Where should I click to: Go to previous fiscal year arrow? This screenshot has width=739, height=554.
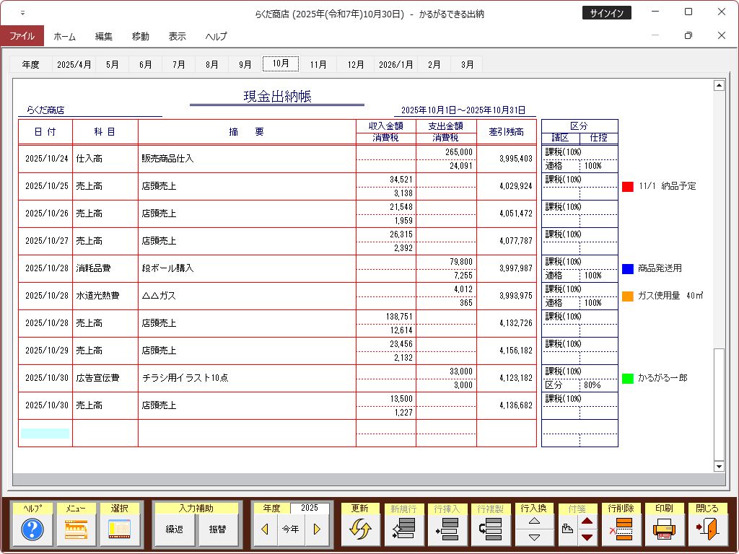(x=265, y=529)
